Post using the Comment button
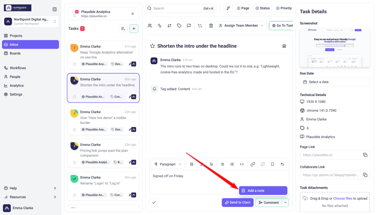377x215 pixels. [269, 203]
